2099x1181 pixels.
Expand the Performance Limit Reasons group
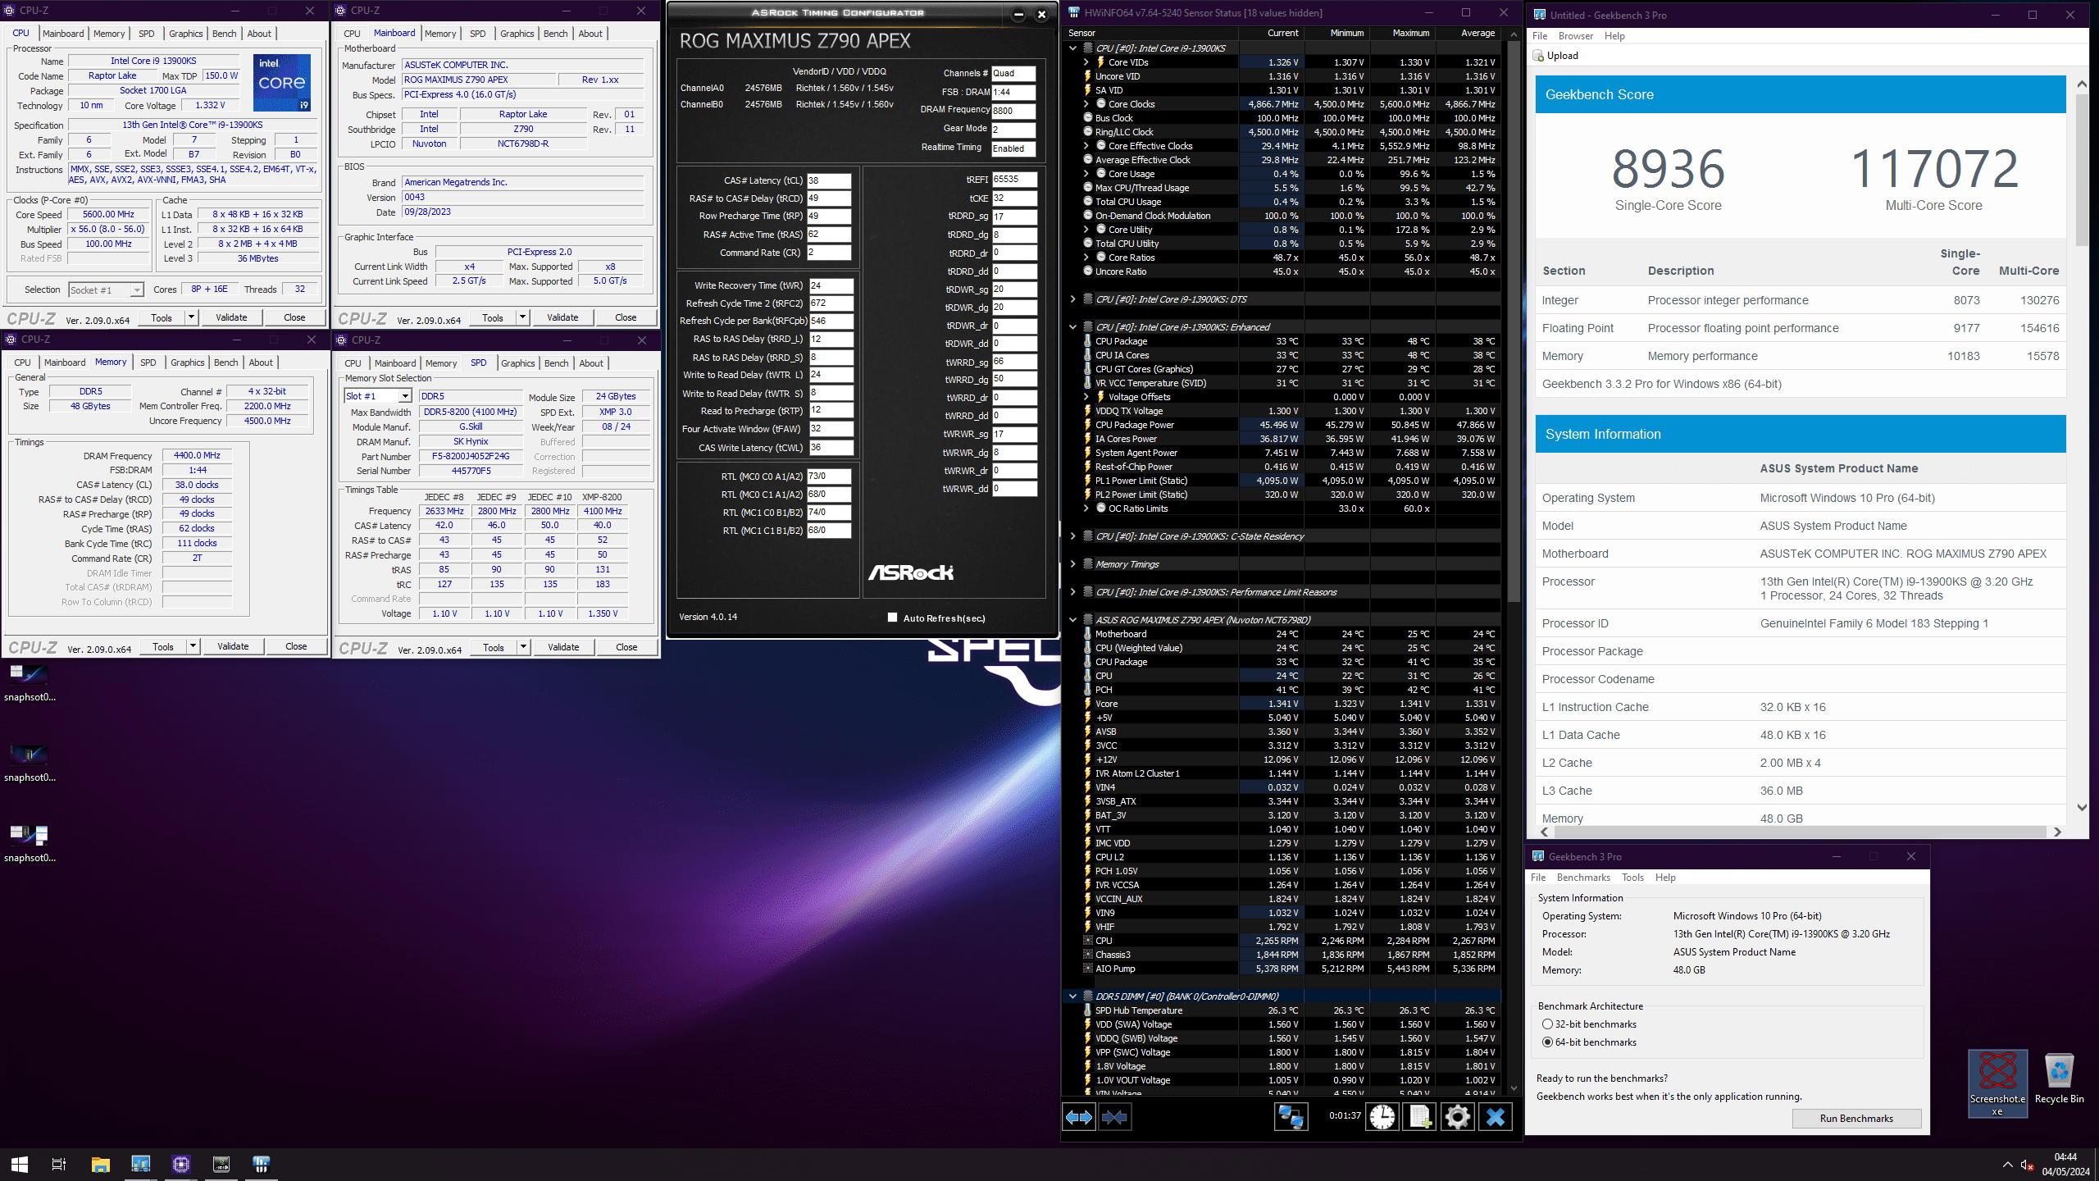click(1072, 592)
